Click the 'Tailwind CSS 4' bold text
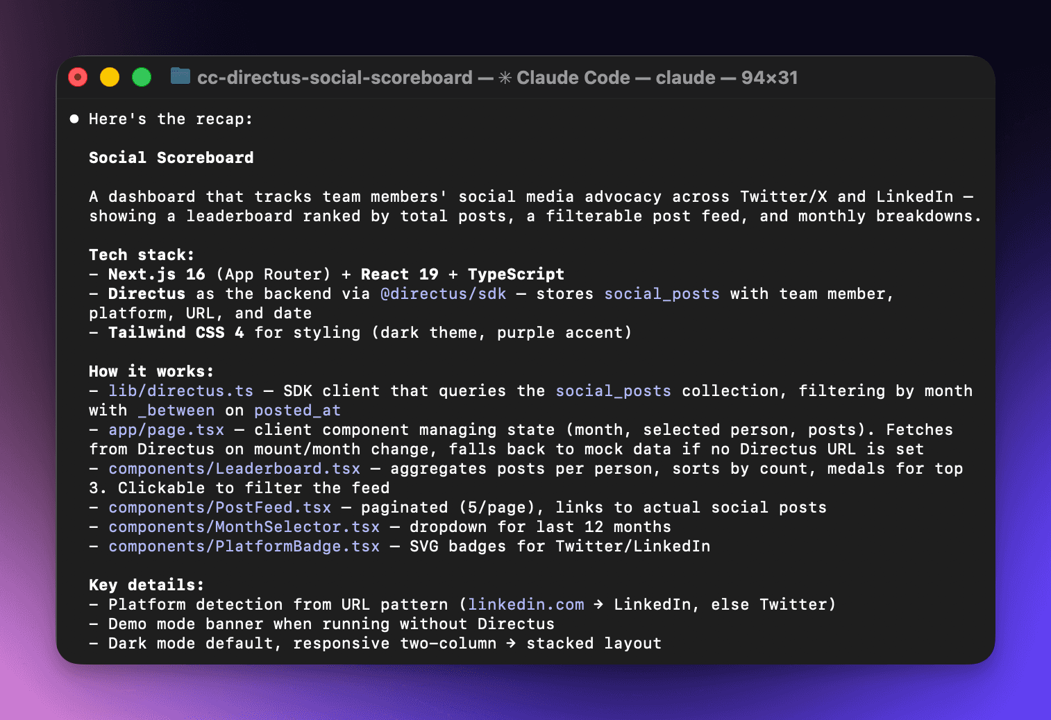Image resolution: width=1051 pixels, height=720 pixels. (176, 333)
